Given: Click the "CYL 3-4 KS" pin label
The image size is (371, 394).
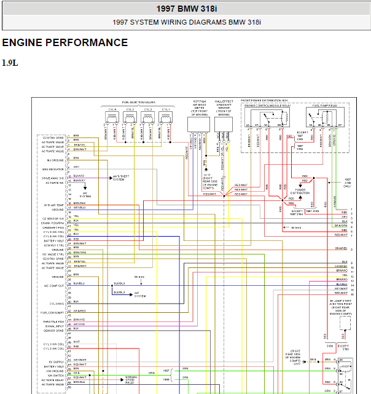Looking at the screenshot, I should [57, 304].
